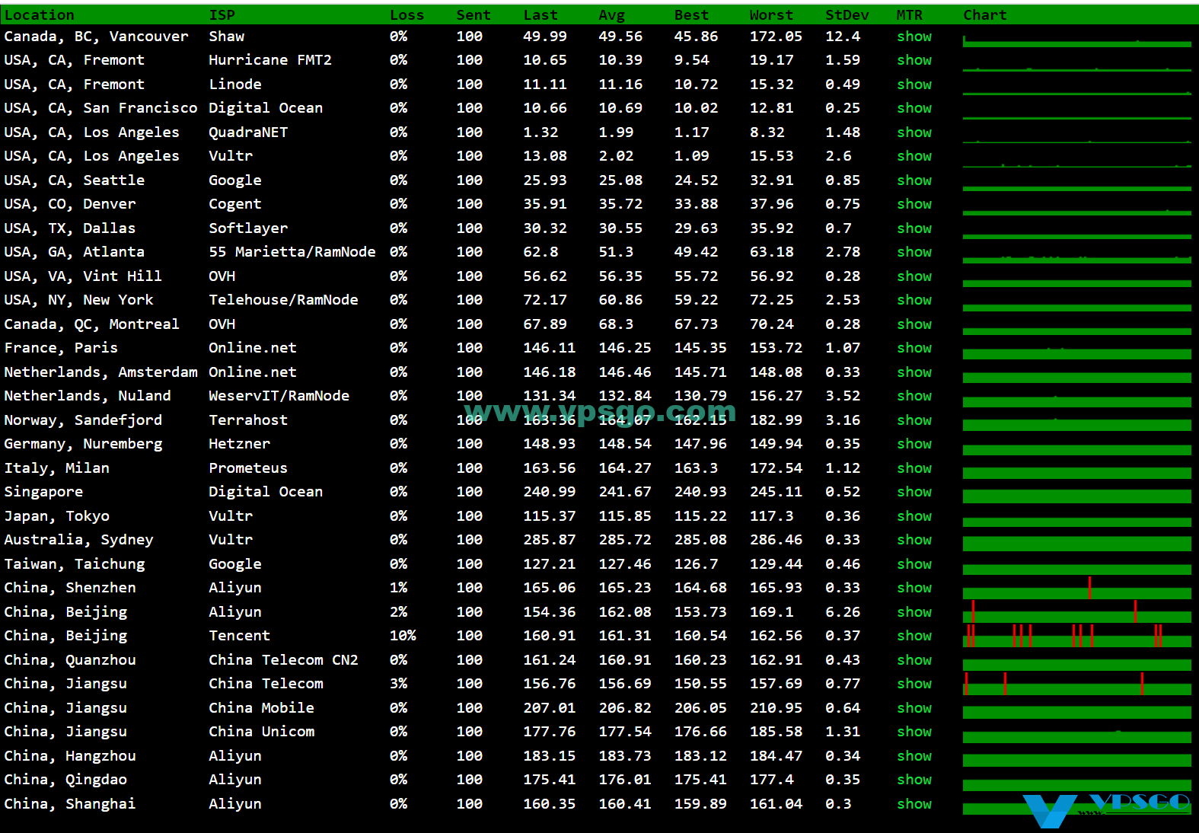Click 'show' for Telehouse/RamNode New York
This screenshot has height=833, width=1199.
[x=914, y=300]
